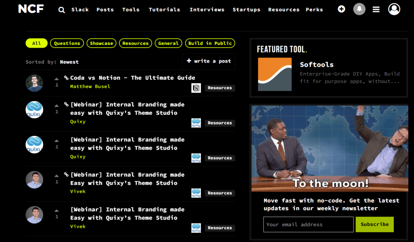Click Vivek's avatar on the post with chain icon
The height and width of the screenshot is (242, 414).
pos(34,180)
